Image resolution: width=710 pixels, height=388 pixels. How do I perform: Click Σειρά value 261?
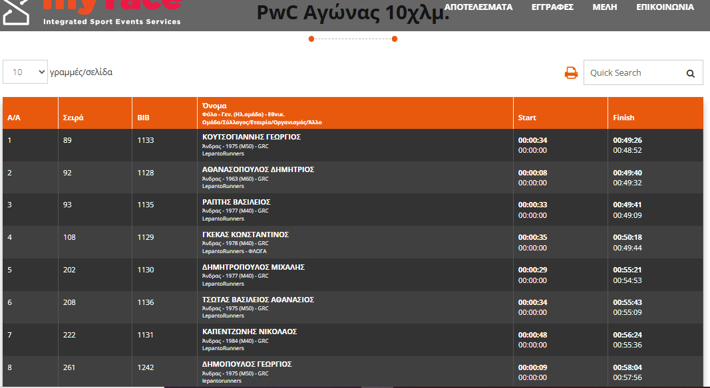[69, 367]
